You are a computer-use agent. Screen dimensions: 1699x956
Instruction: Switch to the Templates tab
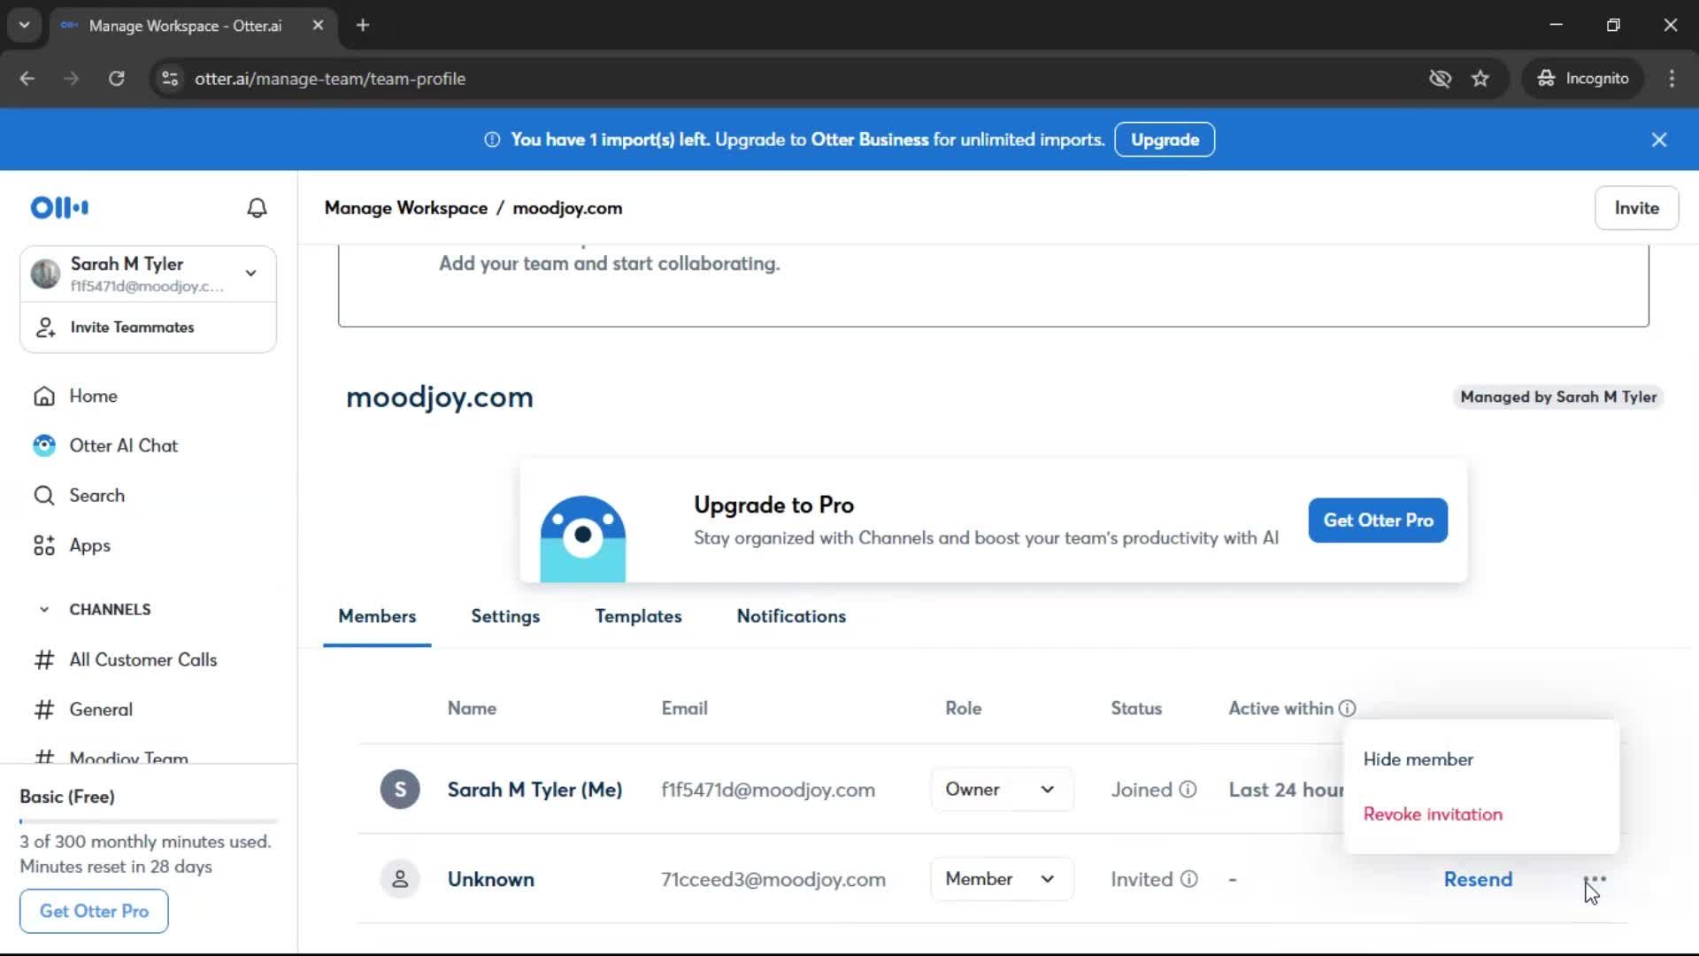tap(638, 616)
